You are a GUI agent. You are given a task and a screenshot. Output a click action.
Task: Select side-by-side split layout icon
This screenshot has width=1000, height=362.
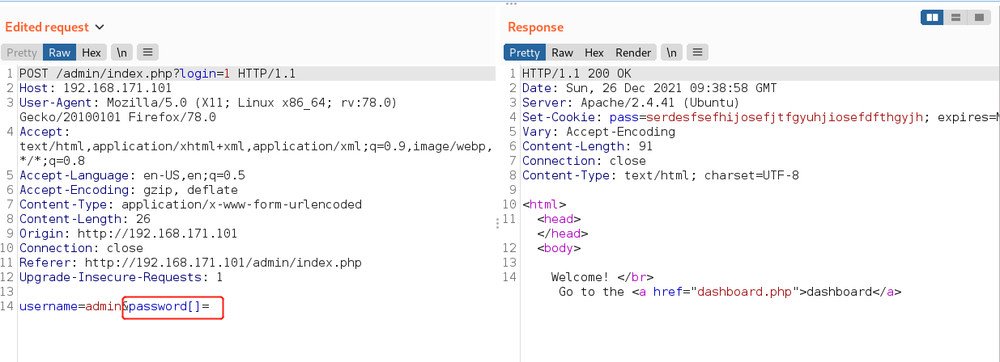coord(933,17)
